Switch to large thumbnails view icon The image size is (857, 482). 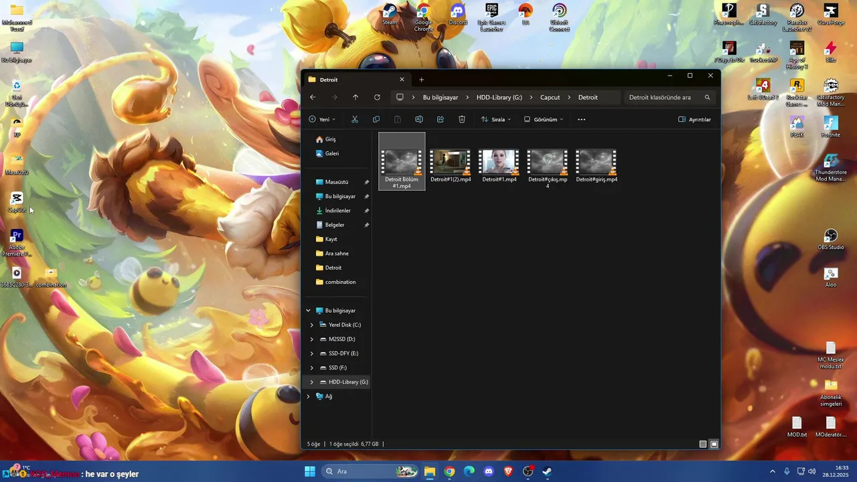tap(714, 444)
